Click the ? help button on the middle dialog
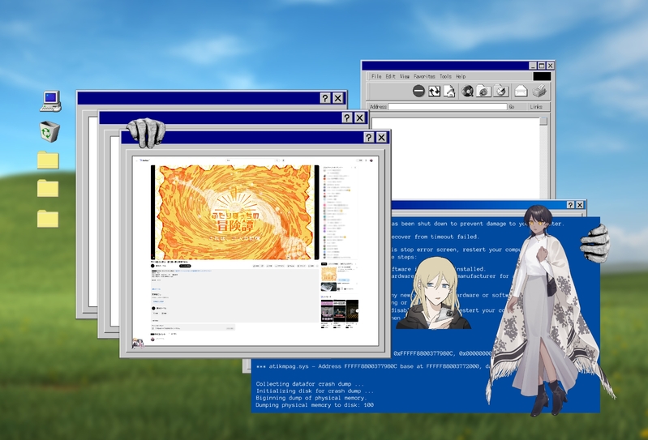The height and width of the screenshot is (440, 648). (x=347, y=117)
